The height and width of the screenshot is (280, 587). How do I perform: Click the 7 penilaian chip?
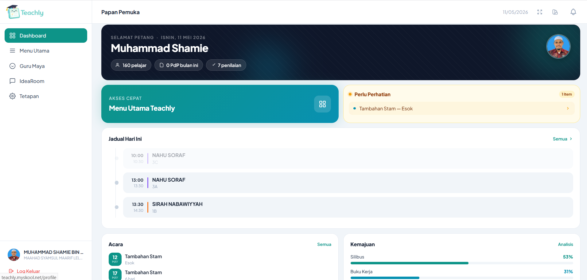(226, 65)
